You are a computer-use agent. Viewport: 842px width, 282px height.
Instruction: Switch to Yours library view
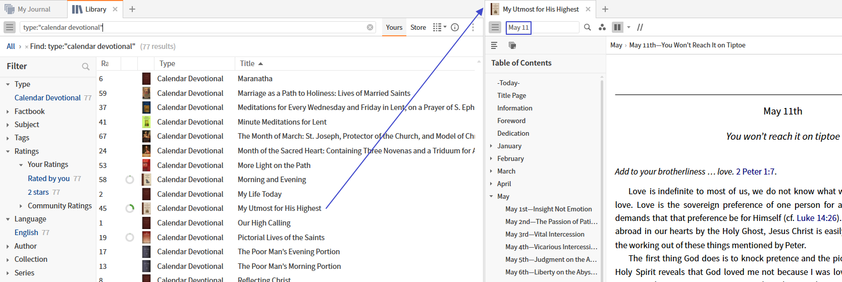[x=394, y=27]
